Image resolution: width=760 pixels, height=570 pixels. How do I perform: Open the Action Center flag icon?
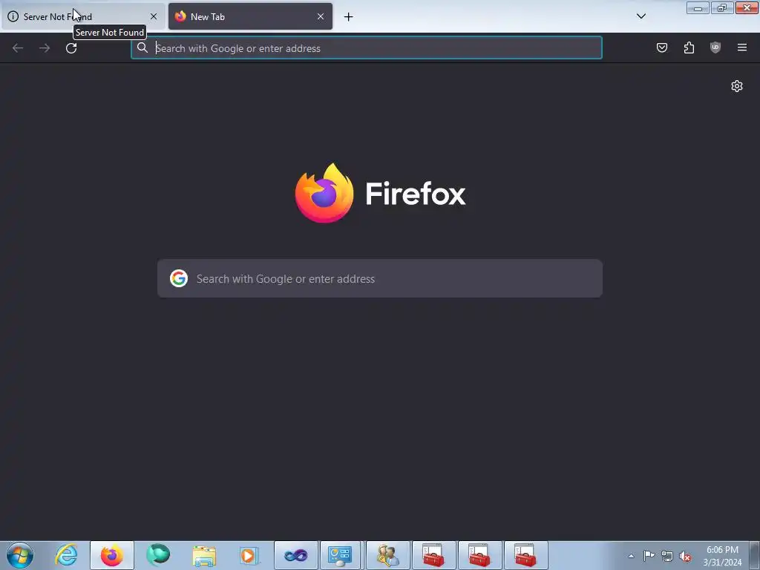(649, 556)
